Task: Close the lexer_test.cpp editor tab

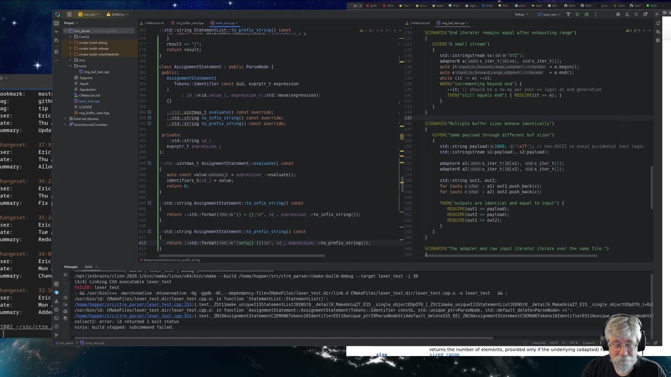Action: [237, 23]
